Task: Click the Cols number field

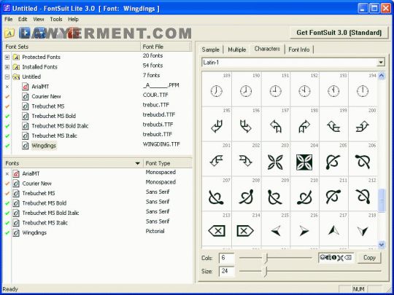Action: [227, 258]
